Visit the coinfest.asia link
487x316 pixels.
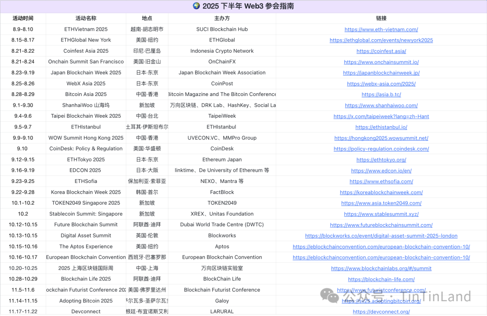tap(381, 51)
